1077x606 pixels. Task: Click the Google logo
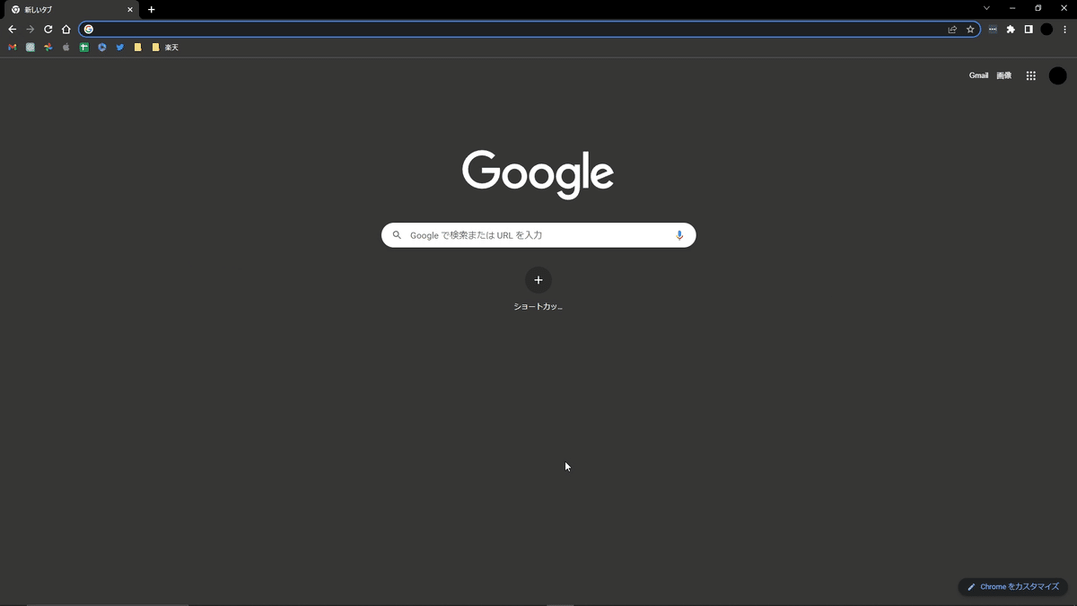pos(538,174)
